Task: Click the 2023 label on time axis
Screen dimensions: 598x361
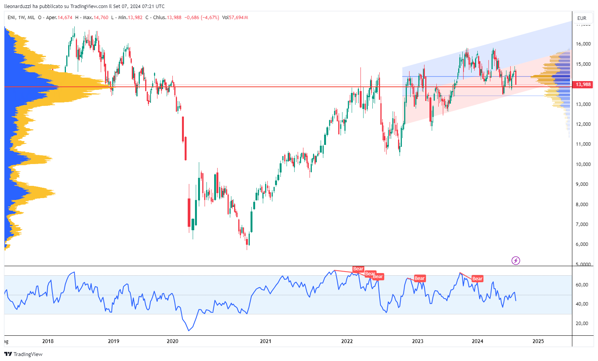Action: pos(418,341)
